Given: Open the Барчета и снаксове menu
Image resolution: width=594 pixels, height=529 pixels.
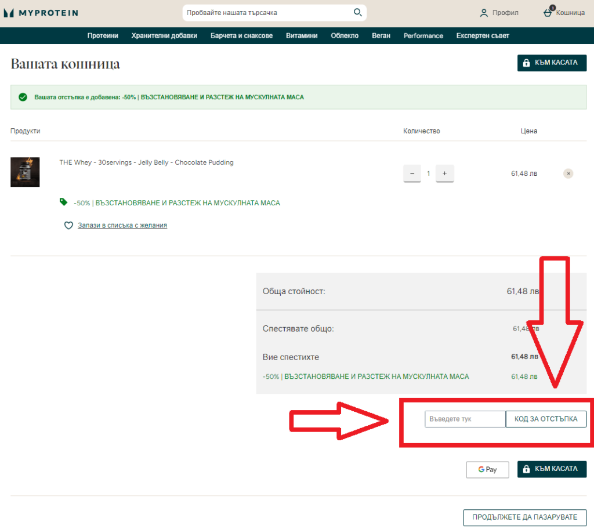Looking at the screenshot, I should click(242, 35).
